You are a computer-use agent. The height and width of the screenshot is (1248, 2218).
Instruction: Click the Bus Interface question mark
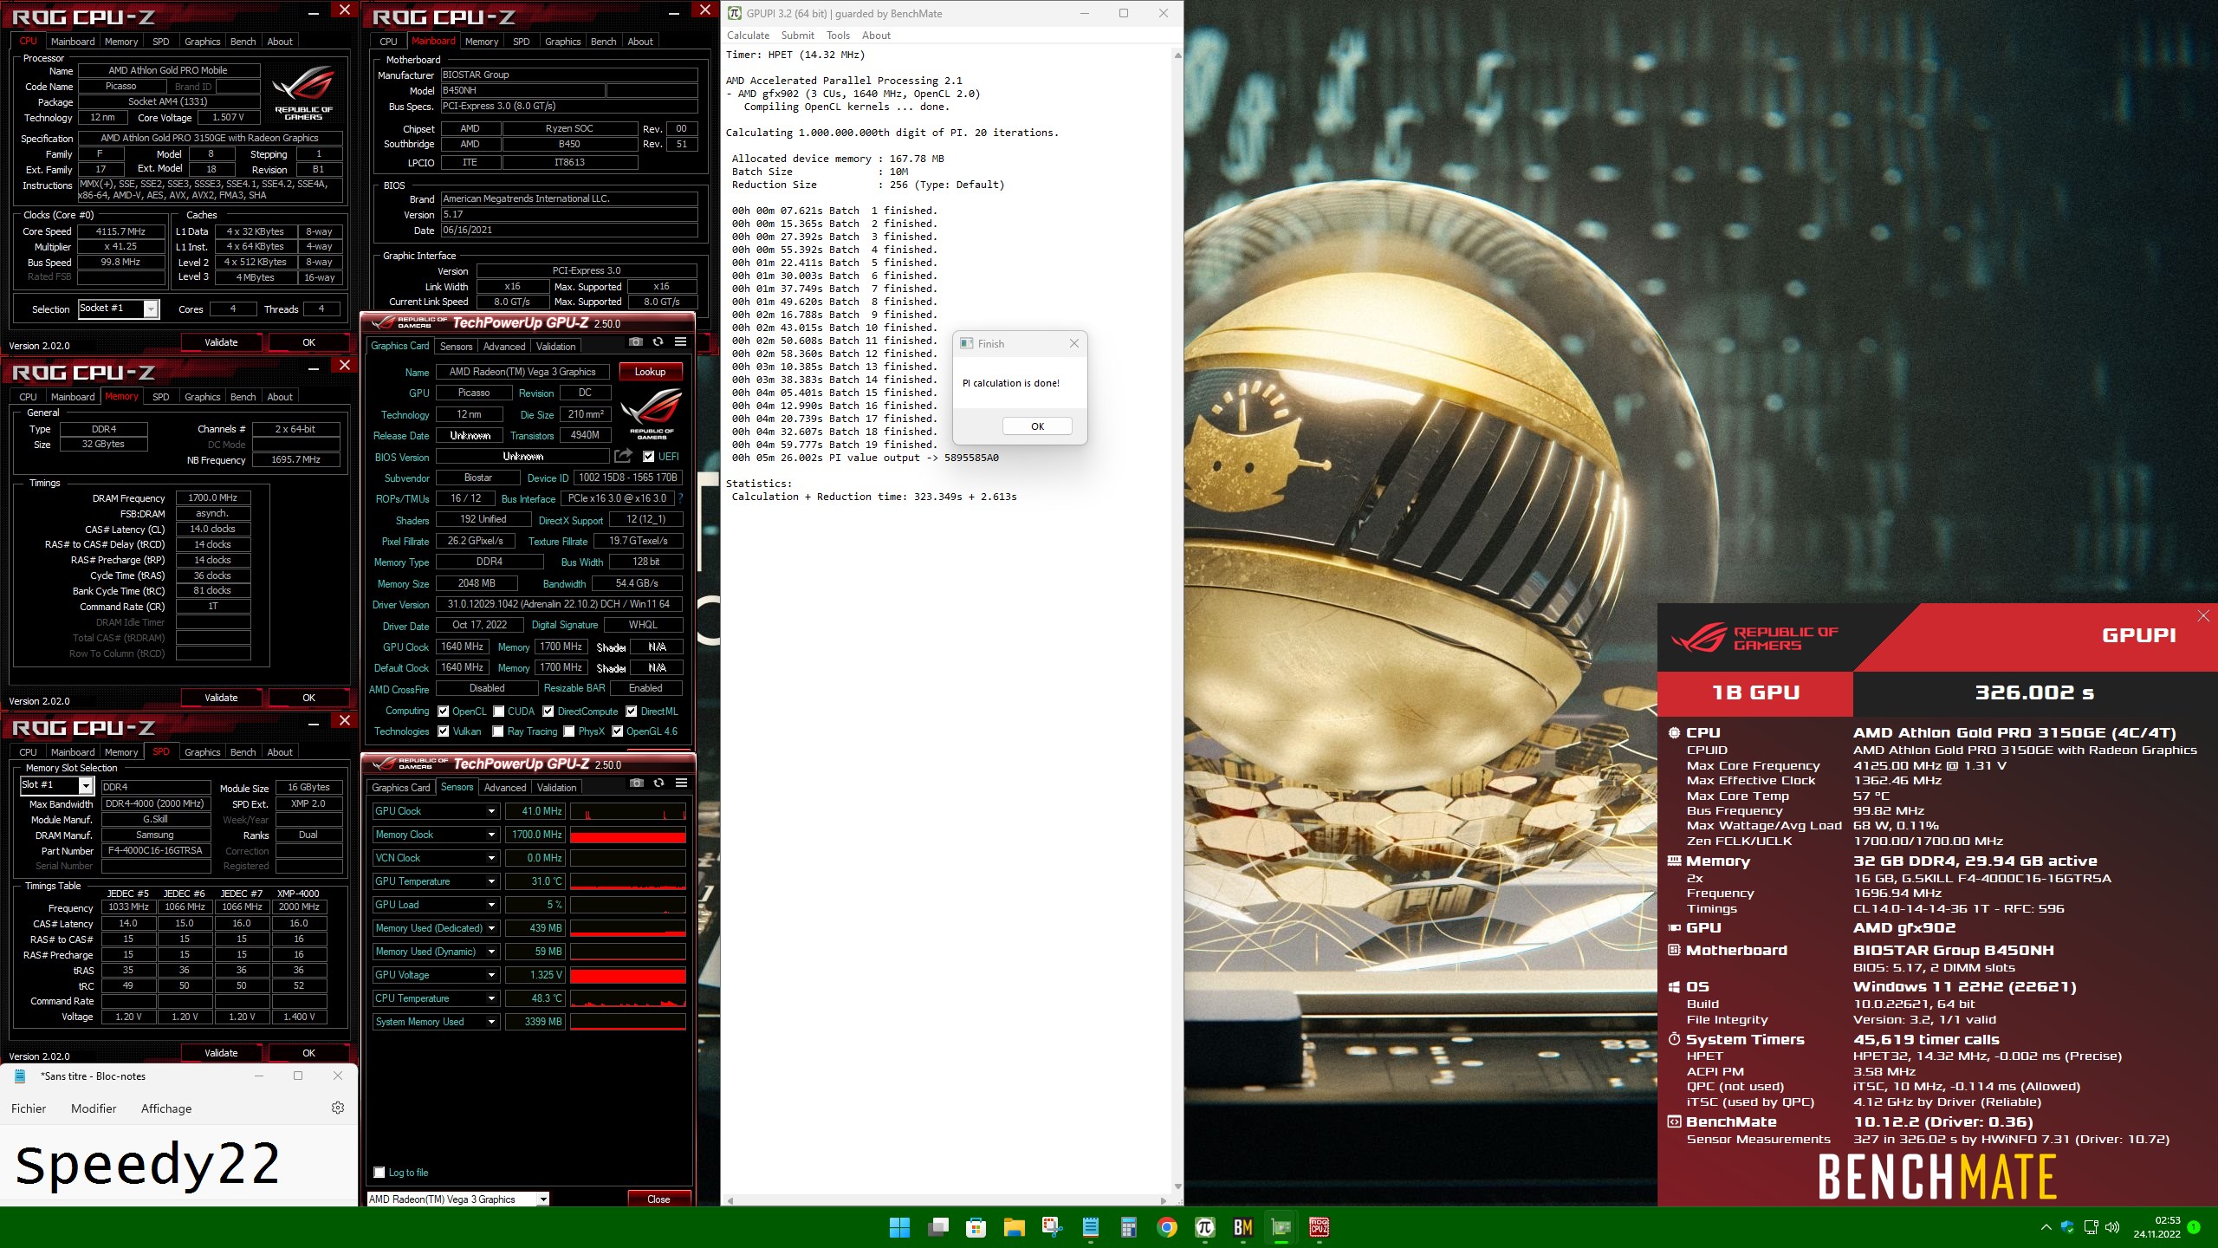[x=680, y=498]
